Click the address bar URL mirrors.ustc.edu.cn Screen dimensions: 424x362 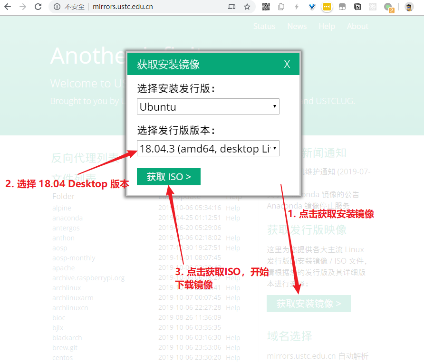(x=123, y=7)
